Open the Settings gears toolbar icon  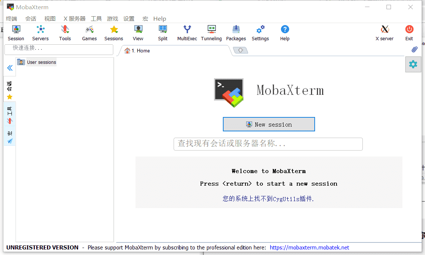coord(261,29)
